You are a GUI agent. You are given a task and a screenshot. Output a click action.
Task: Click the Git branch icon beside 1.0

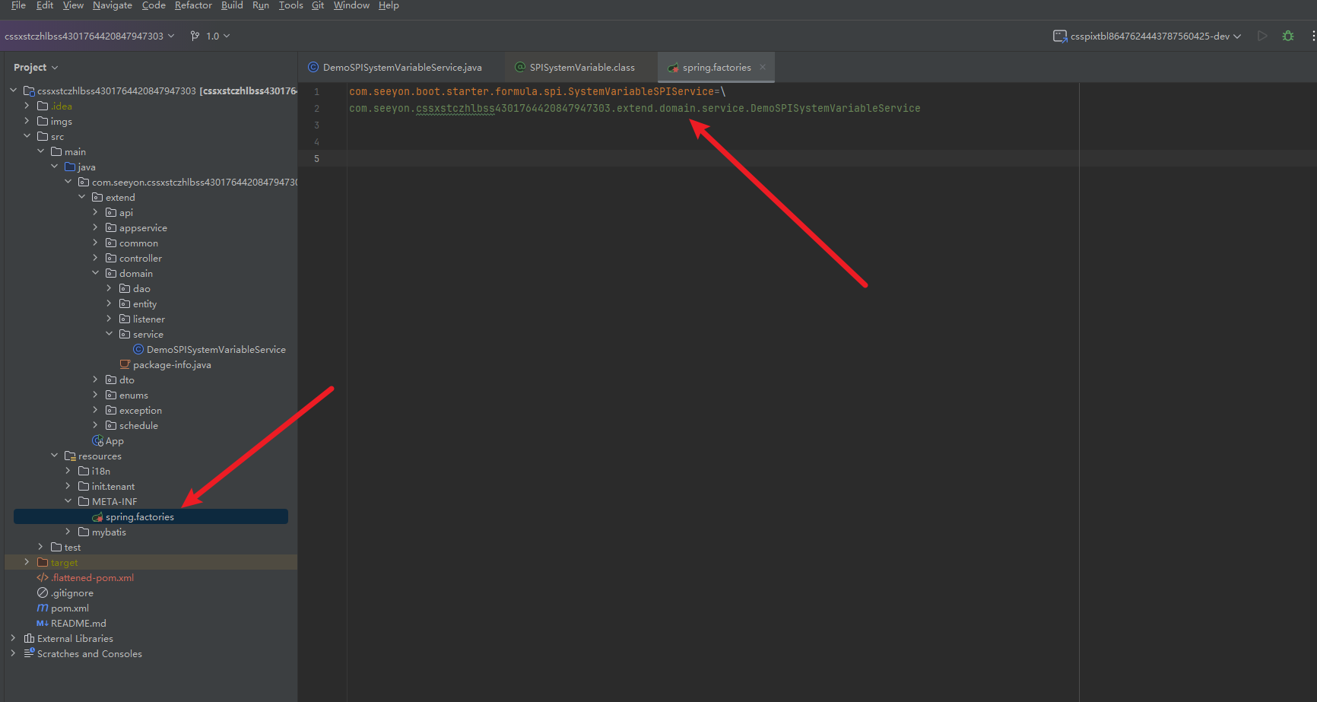coord(195,36)
